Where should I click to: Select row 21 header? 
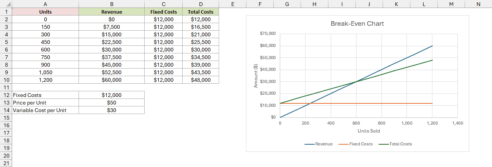point(6,163)
